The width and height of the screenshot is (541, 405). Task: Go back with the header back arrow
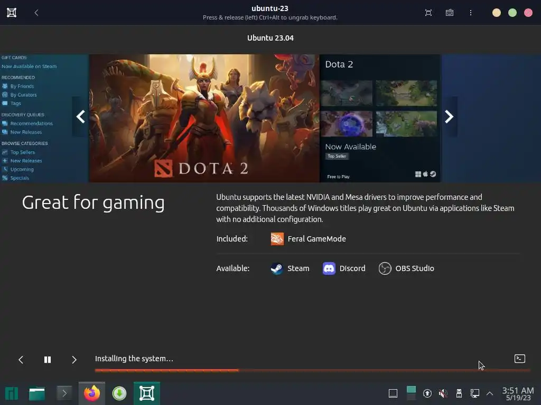click(x=36, y=13)
